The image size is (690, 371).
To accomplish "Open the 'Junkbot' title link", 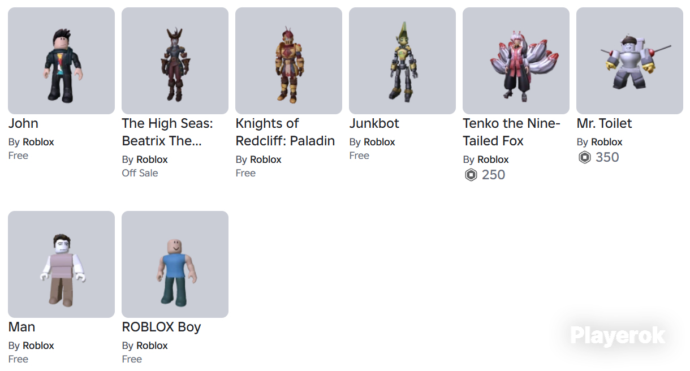I will 374,123.
